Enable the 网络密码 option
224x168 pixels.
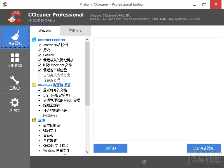(40, 115)
